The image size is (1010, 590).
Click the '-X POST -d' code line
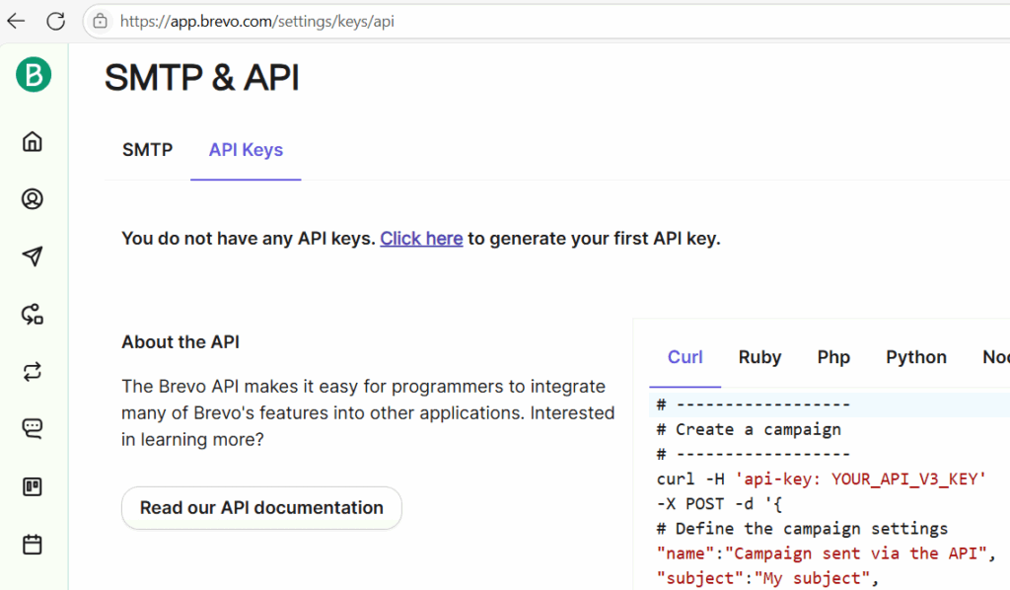(719, 504)
